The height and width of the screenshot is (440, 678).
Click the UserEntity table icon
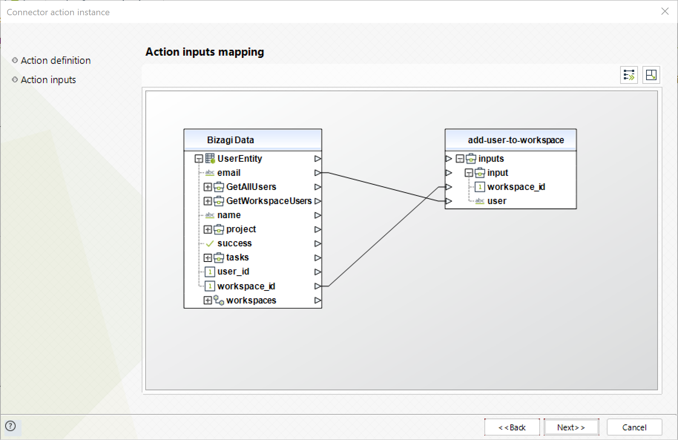click(x=210, y=159)
